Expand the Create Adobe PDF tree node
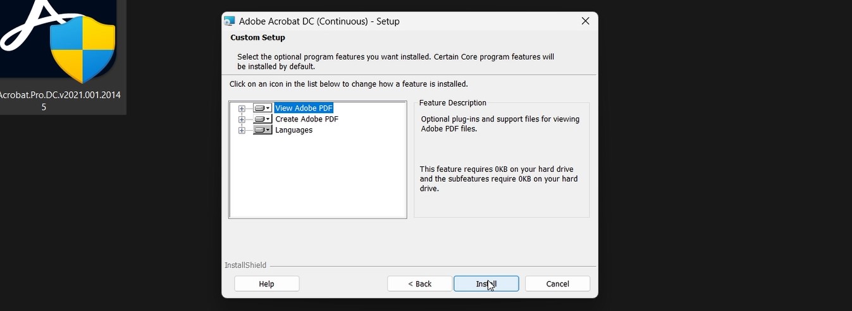This screenshot has height=311, width=852. point(242,119)
